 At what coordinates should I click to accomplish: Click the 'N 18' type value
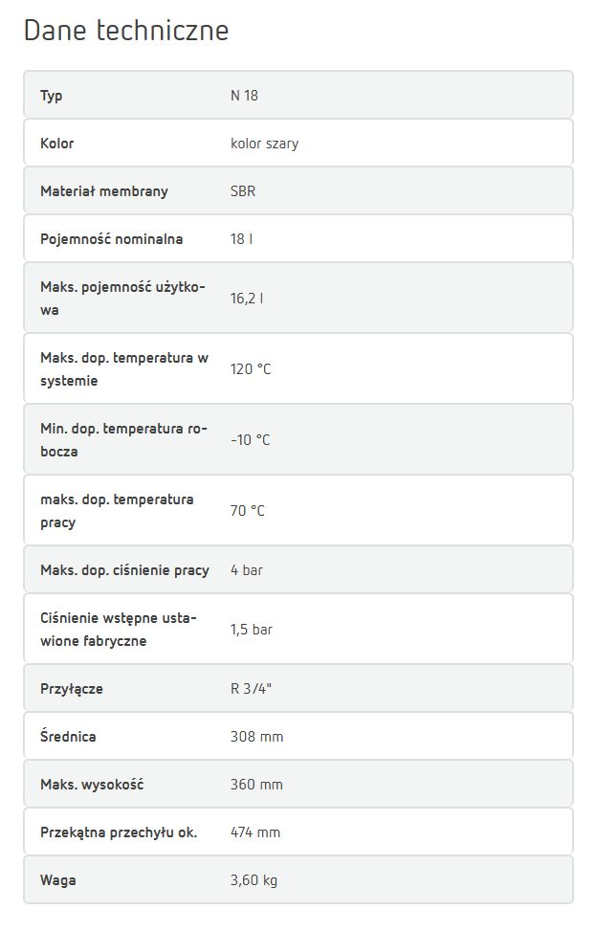244,96
